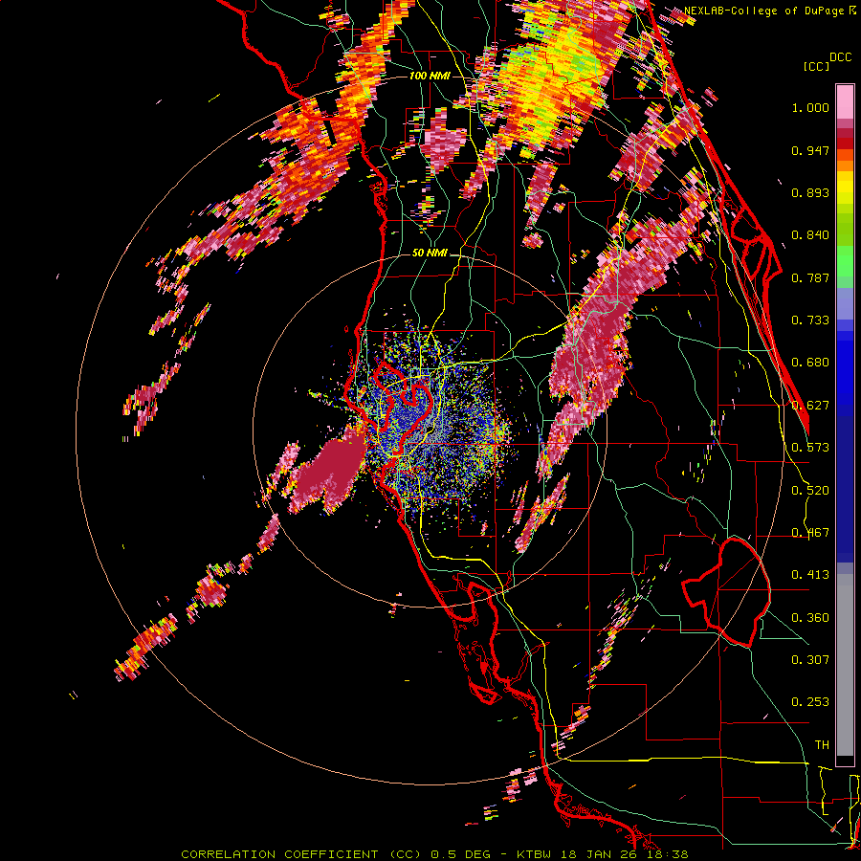Select the 0.307 scale label
The width and height of the screenshot is (861, 861).
coord(810,660)
